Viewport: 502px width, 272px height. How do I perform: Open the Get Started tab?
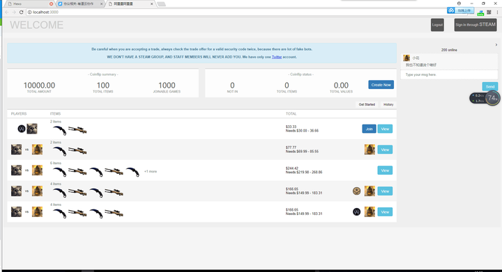coord(367,104)
